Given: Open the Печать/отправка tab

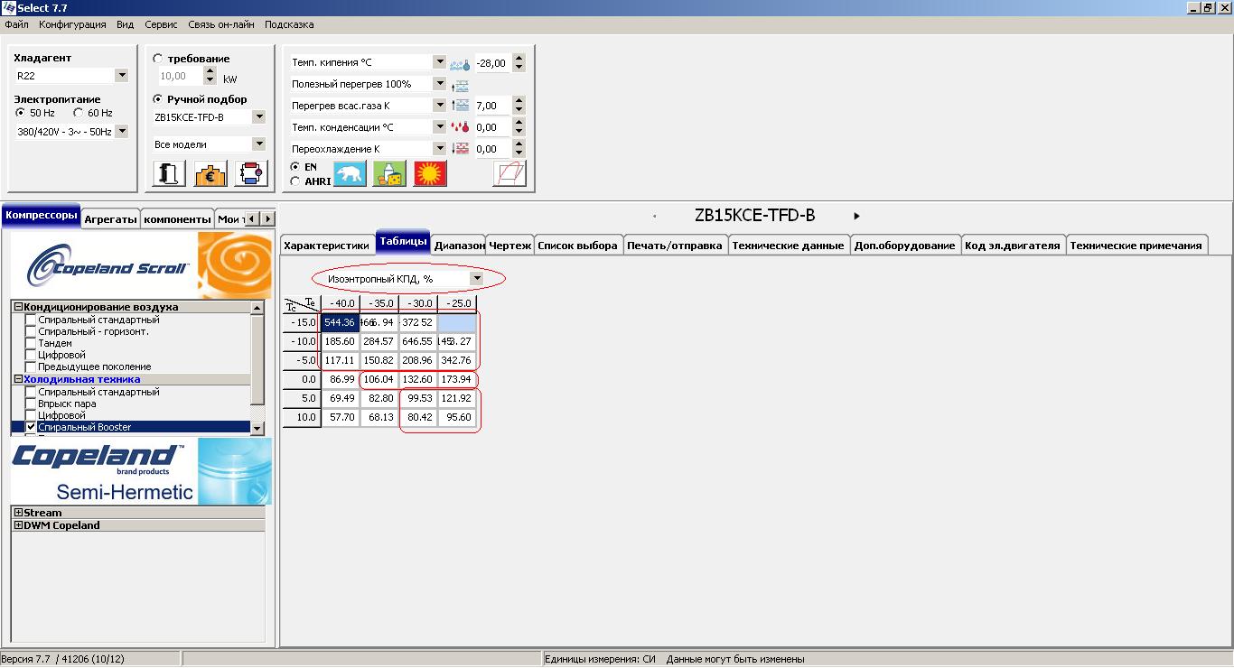Looking at the screenshot, I should (x=675, y=246).
